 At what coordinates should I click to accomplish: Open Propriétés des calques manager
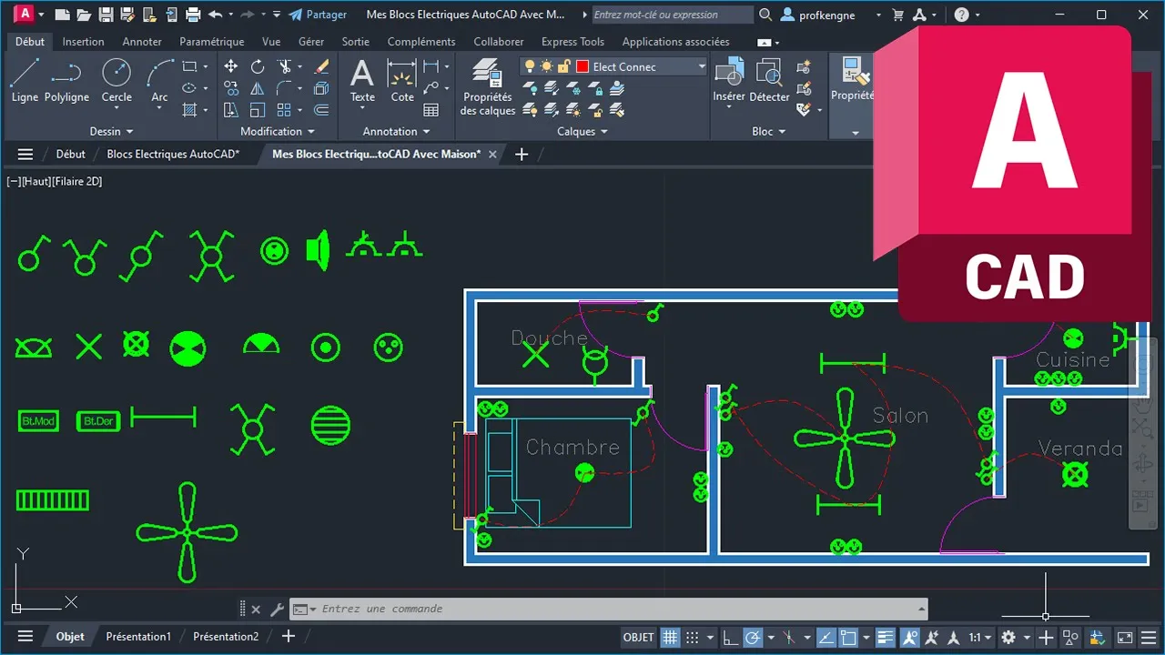(488, 87)
